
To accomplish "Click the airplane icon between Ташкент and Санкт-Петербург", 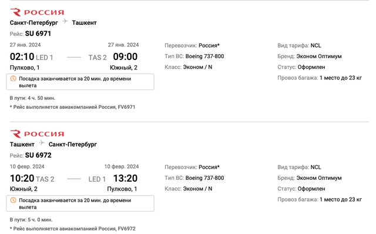I will (x=42, y=143).
